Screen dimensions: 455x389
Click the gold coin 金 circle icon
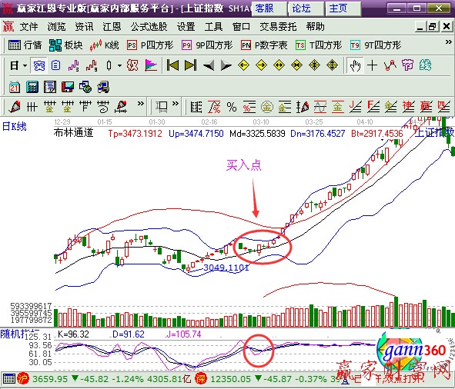pyautogui.click(x=267, y=107)
